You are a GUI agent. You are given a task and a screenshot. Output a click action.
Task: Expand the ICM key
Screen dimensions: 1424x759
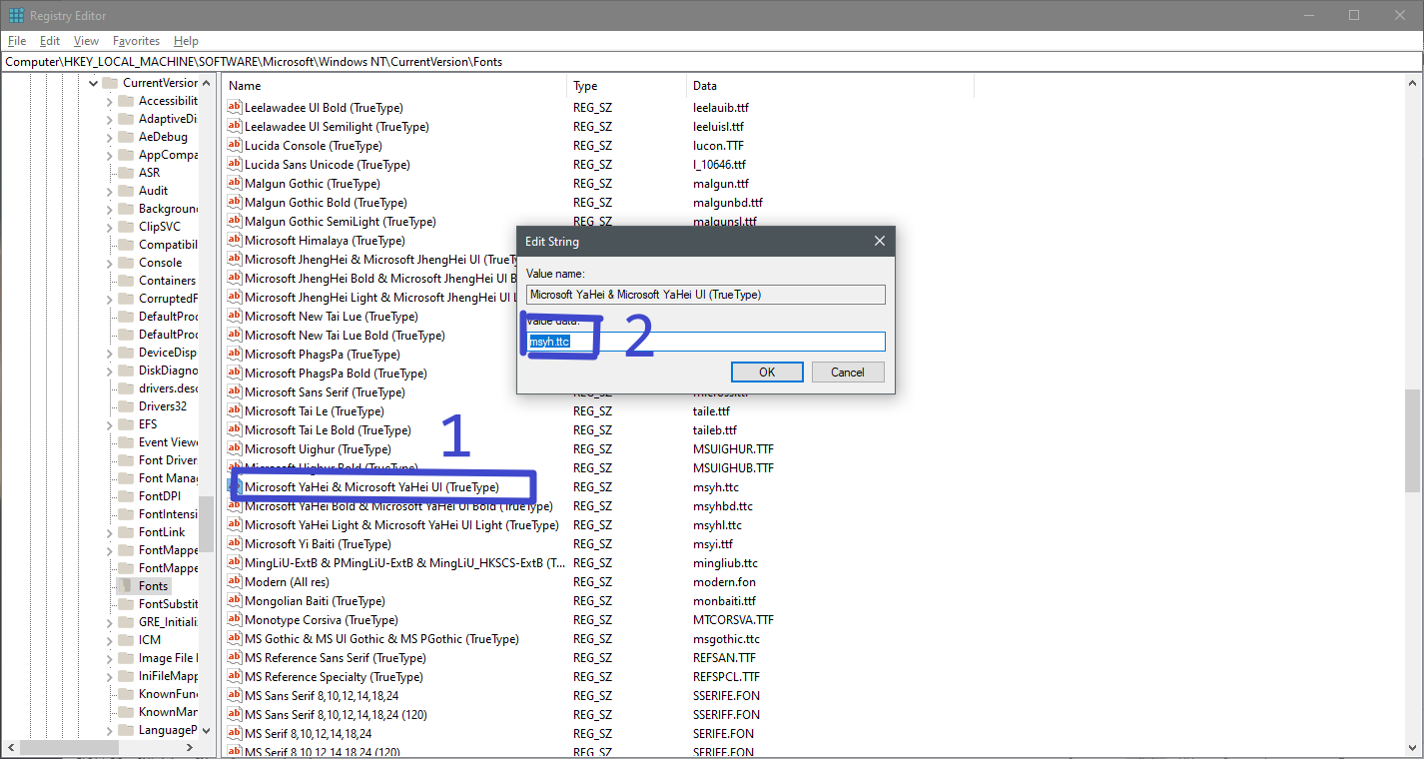click(x=110, y=640)
